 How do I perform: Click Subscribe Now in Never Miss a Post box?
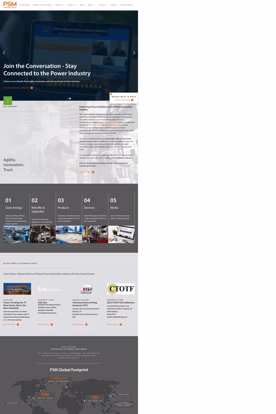pos(122,100)
